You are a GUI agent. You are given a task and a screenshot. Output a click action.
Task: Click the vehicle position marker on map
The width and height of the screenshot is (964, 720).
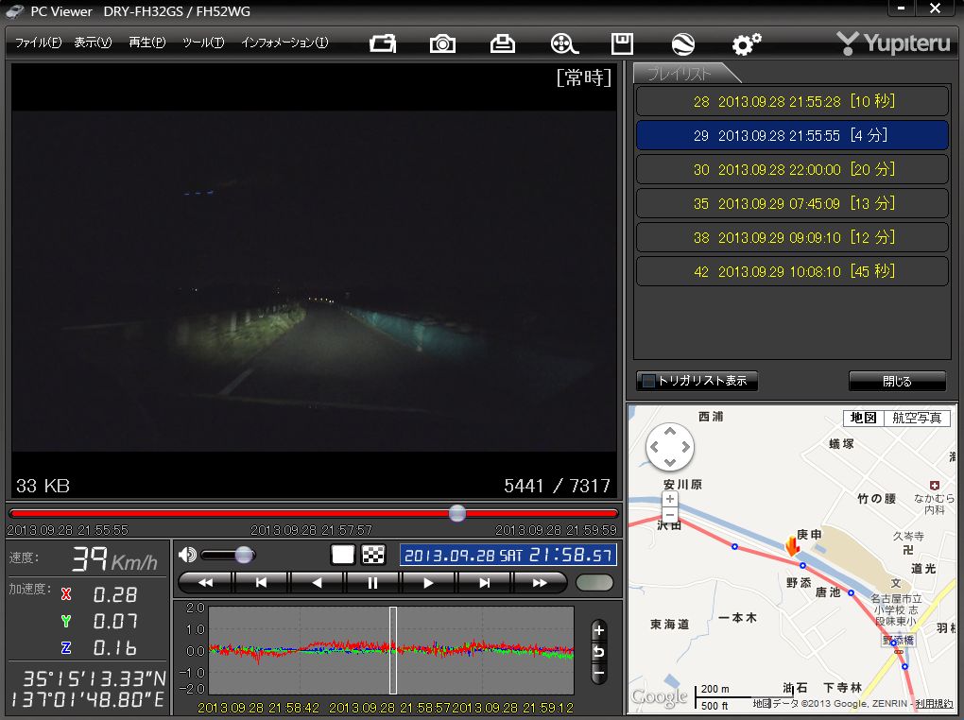click(793, 545)
